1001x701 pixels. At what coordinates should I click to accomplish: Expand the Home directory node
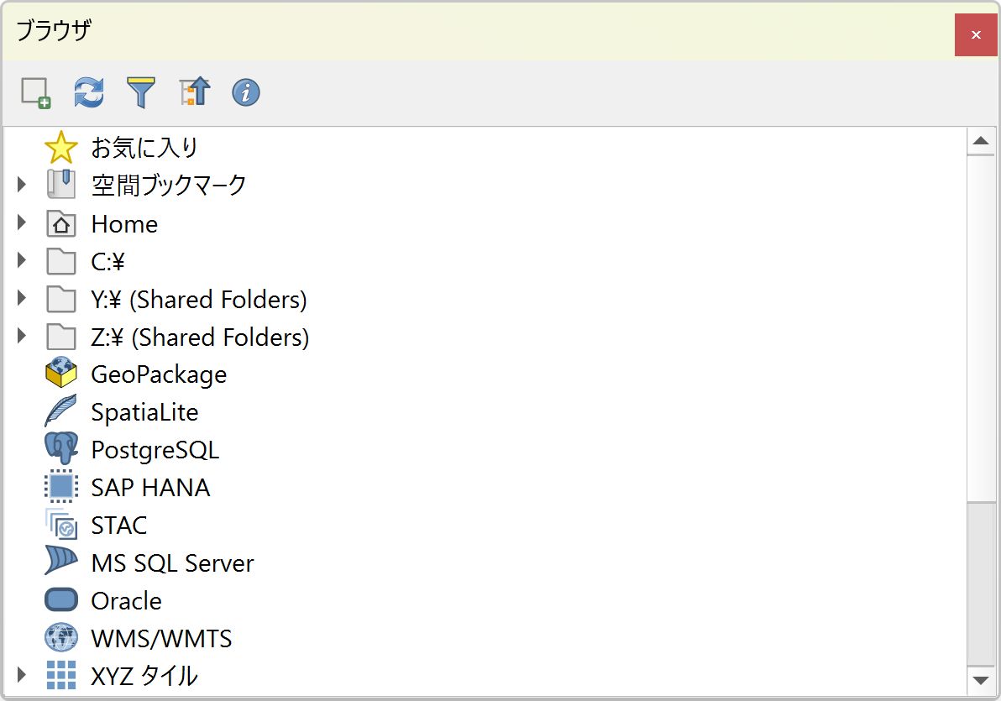tap(22, 222)
